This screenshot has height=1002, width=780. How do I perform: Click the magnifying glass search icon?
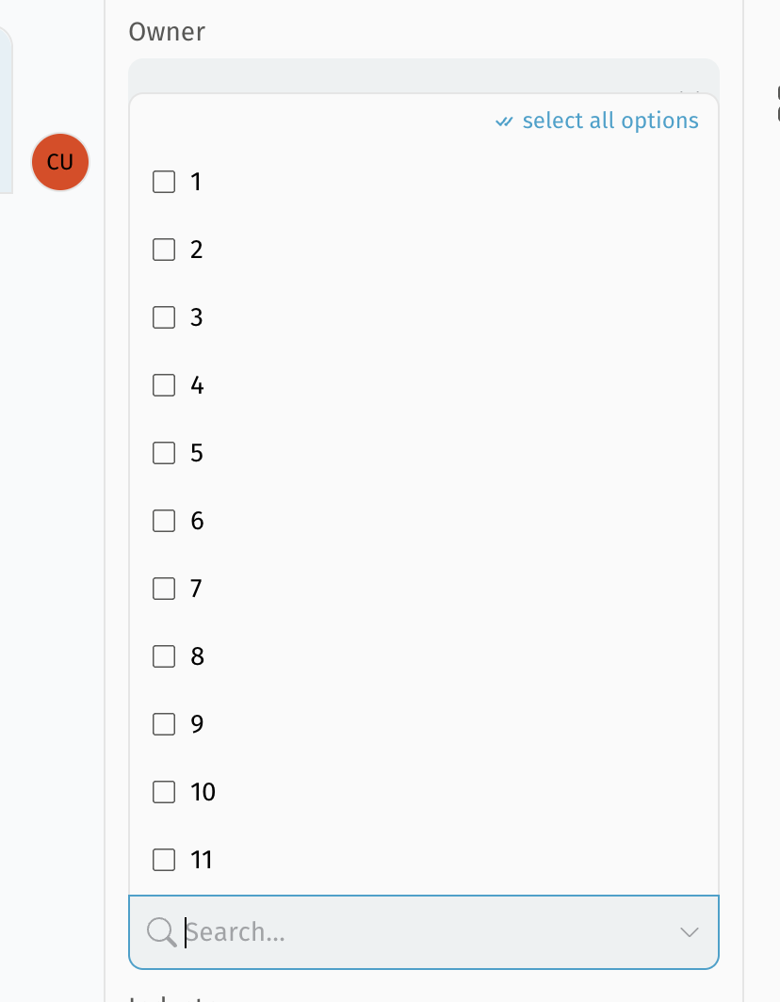point(162,932)
